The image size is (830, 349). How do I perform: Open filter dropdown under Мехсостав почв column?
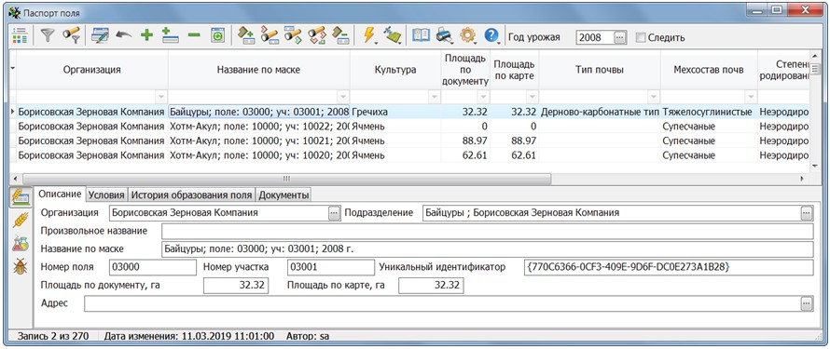(751, 97)
